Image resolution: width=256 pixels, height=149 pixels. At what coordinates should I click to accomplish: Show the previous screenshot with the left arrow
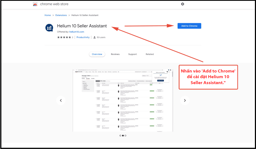coord(61,100)
